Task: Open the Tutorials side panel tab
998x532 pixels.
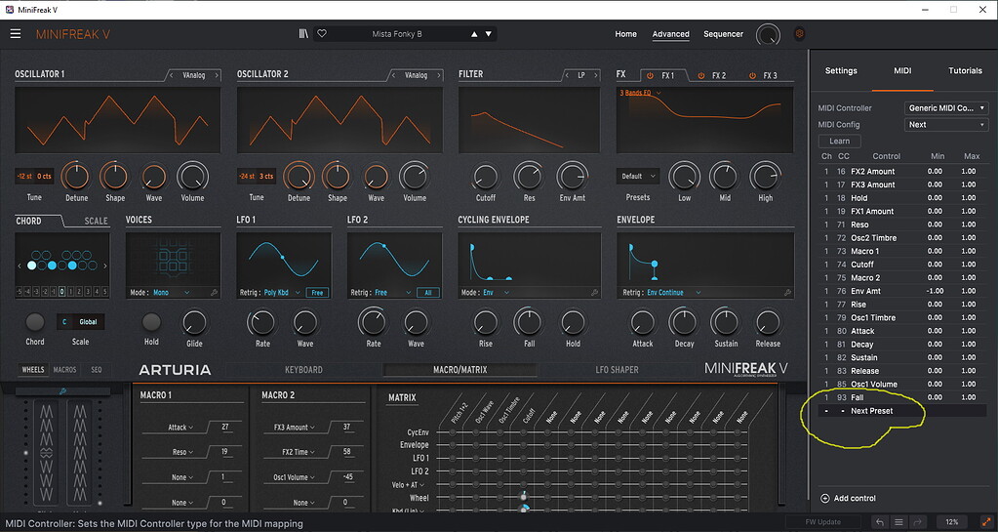Action: tap(965, 70)
